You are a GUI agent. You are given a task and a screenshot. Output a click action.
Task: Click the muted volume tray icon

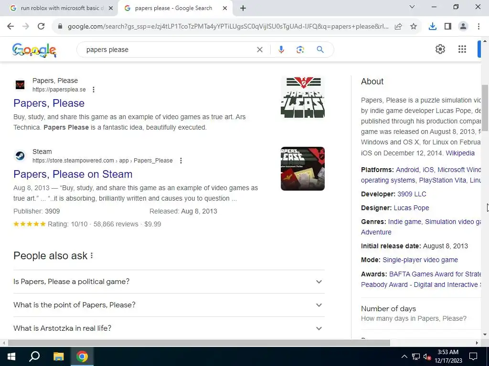pyautogui.click(x=427, y=356)
